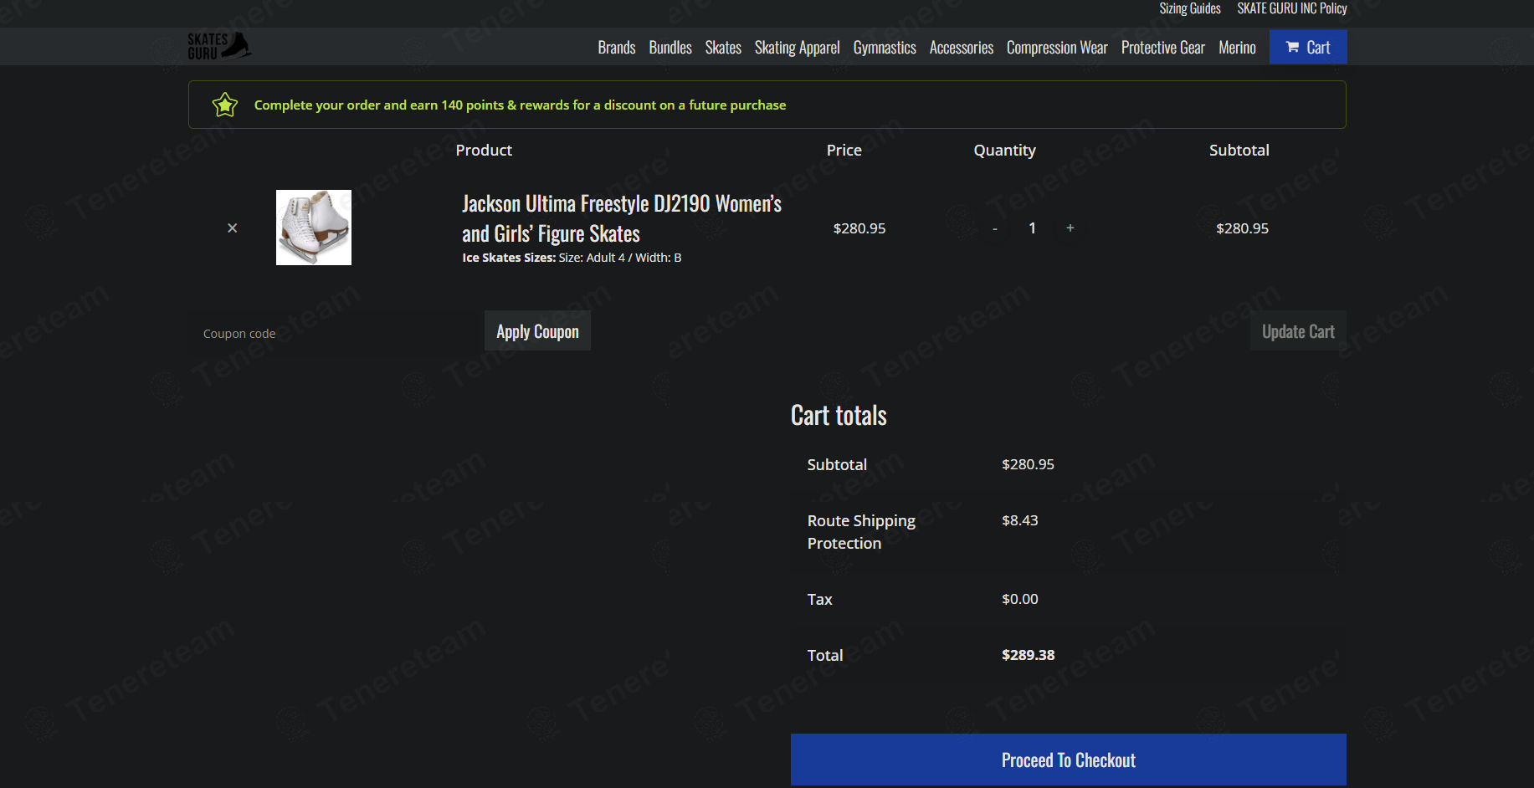Visit the Merino category
Screen dimensions: 1534x788
coord(1236,48)
